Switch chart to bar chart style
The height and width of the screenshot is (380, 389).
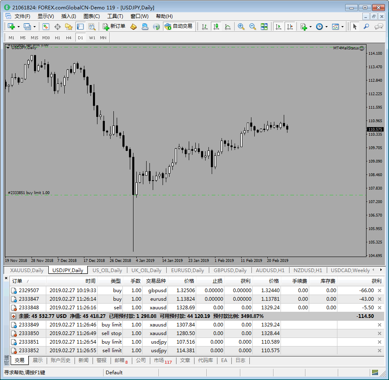click(x=204, y=27)
